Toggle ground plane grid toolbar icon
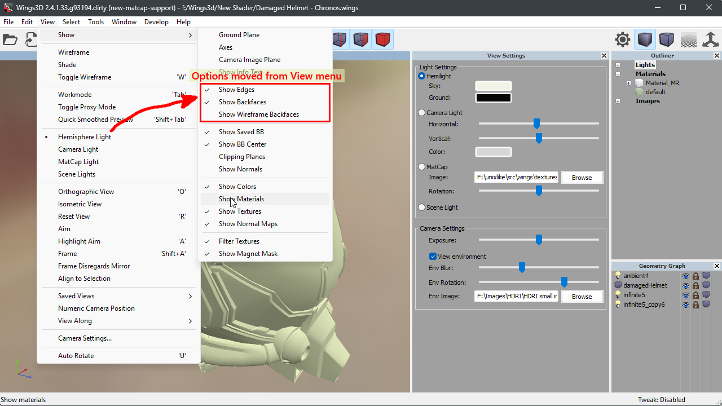The image size is (722, 406). pyautogui.click(x=689, y=39)
